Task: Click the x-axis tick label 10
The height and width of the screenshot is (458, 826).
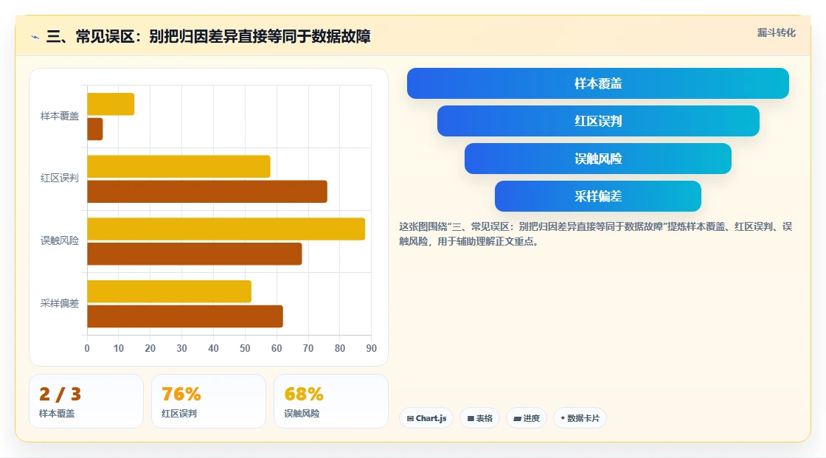Action: 119,348
